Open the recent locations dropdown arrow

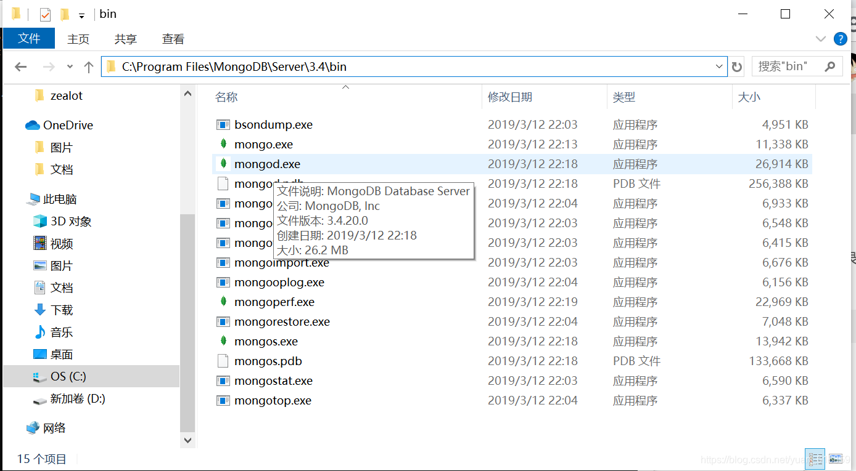click(70, 66)
